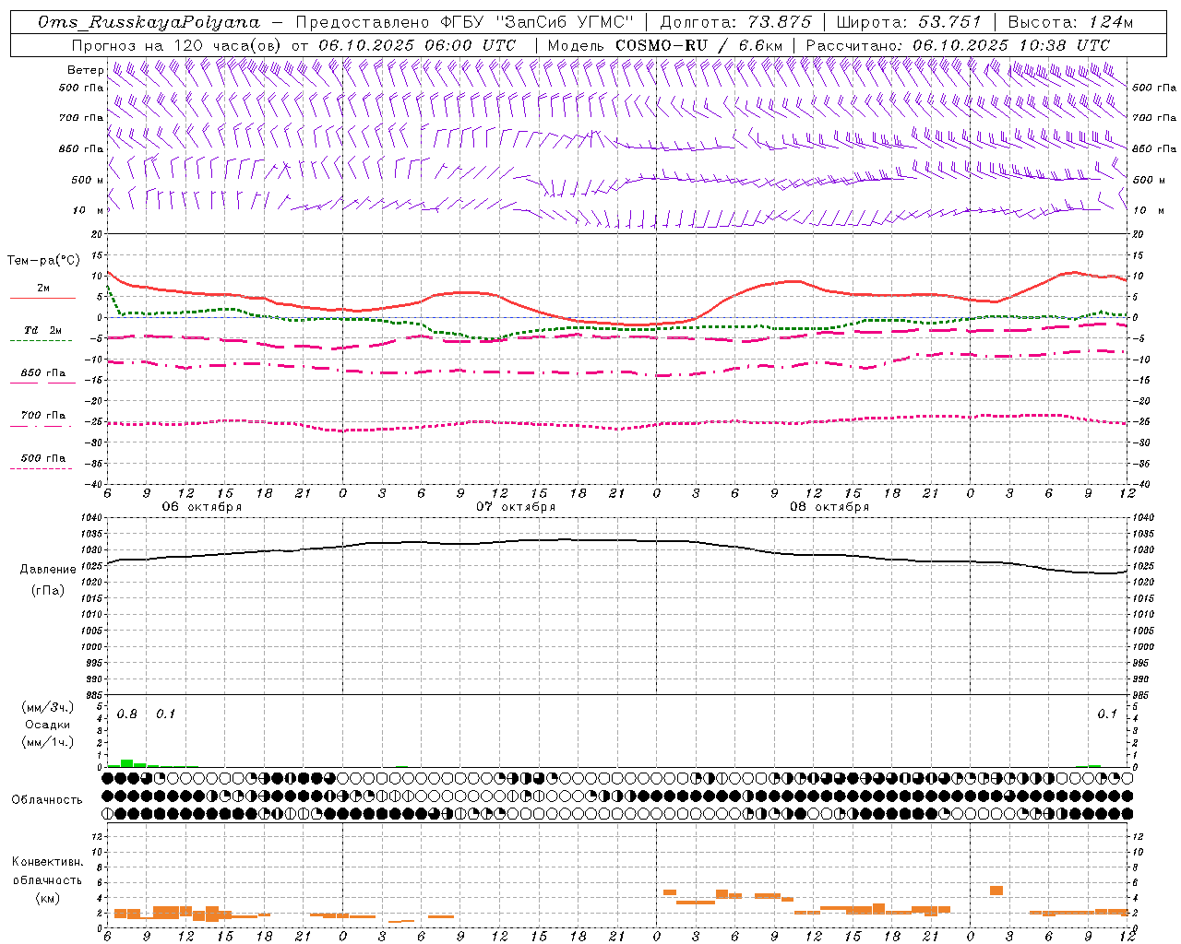Click the red line sample under 2м legend
The height and width of the screenshot is (944, 1181).
click(43, 299)
